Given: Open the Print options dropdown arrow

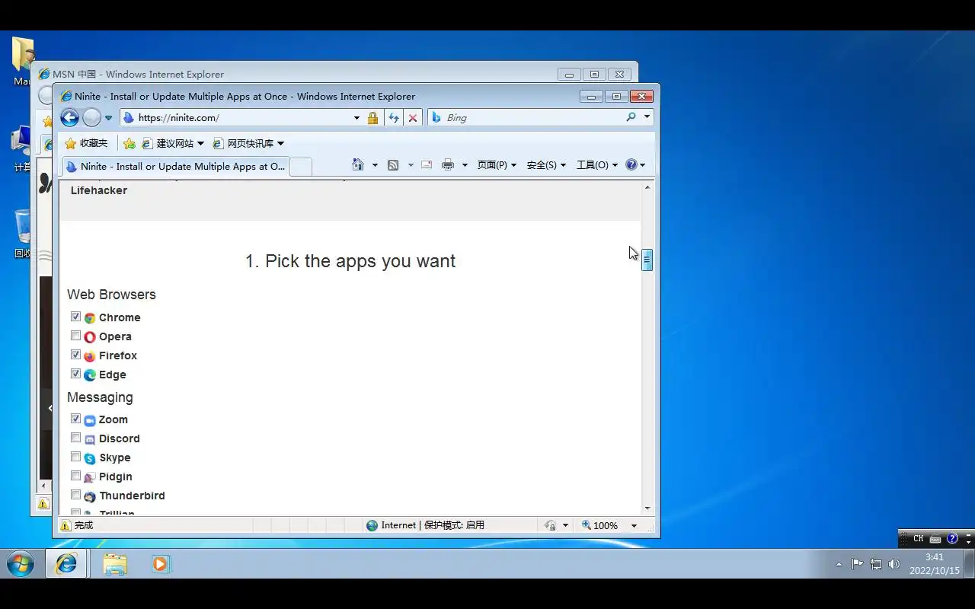Looking at the screenshot, I should (465, 165).
